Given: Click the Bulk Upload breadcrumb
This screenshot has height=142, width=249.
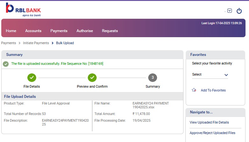Looking at the screenshot, I should (x=65, y=43).
